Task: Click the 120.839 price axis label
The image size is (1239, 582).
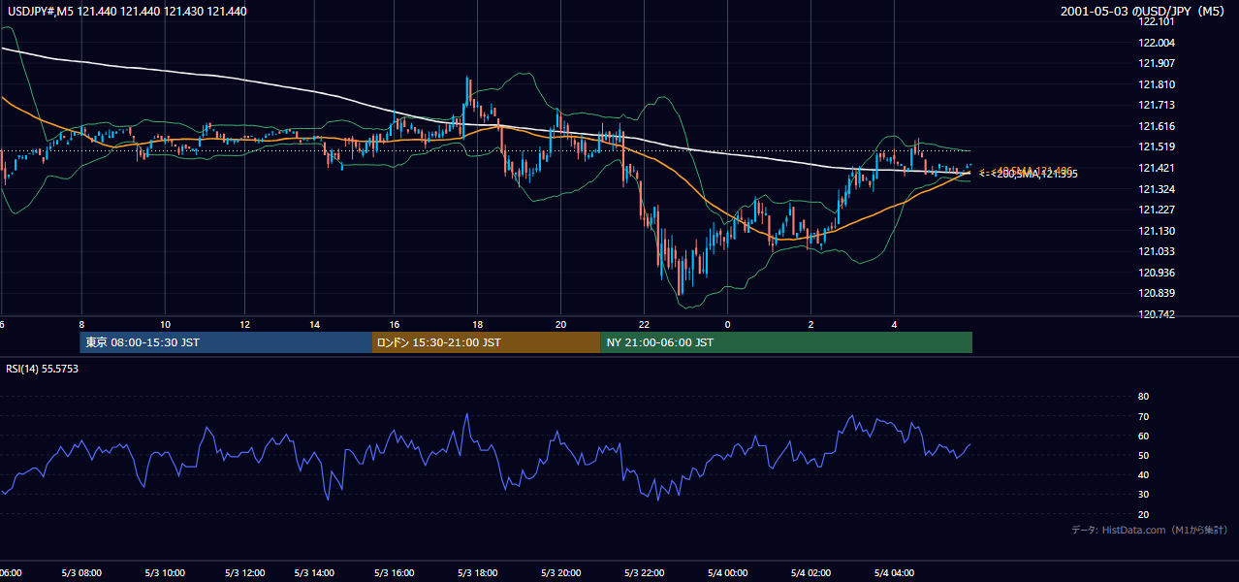Action: pos(1157,293)
